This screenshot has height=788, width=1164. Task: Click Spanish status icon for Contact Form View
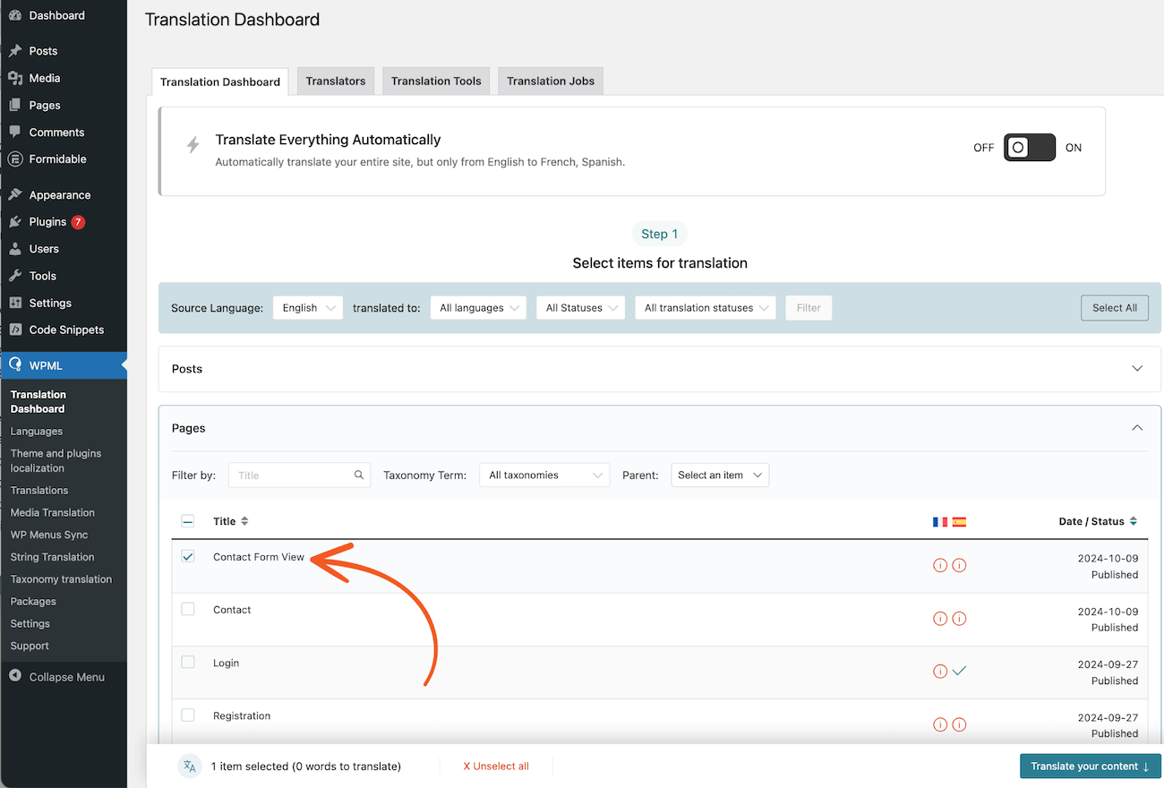[x=959, y=565]
